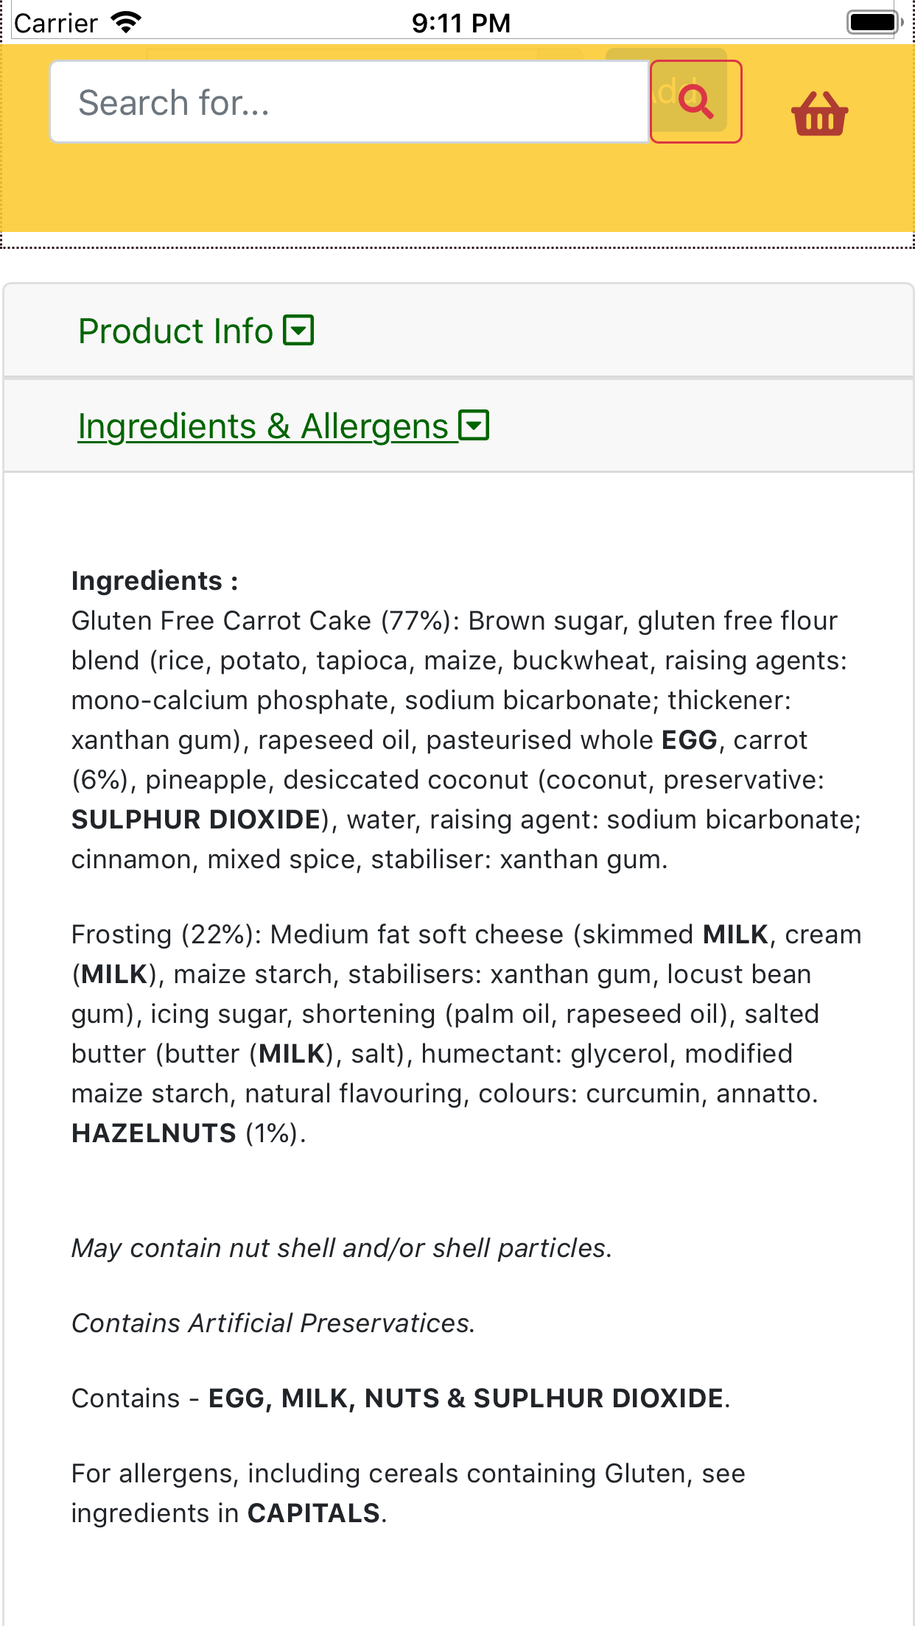Focus the "Search for..." input field
The width and height of the screenshot is (915, 1626).
[x=349, y=102]
